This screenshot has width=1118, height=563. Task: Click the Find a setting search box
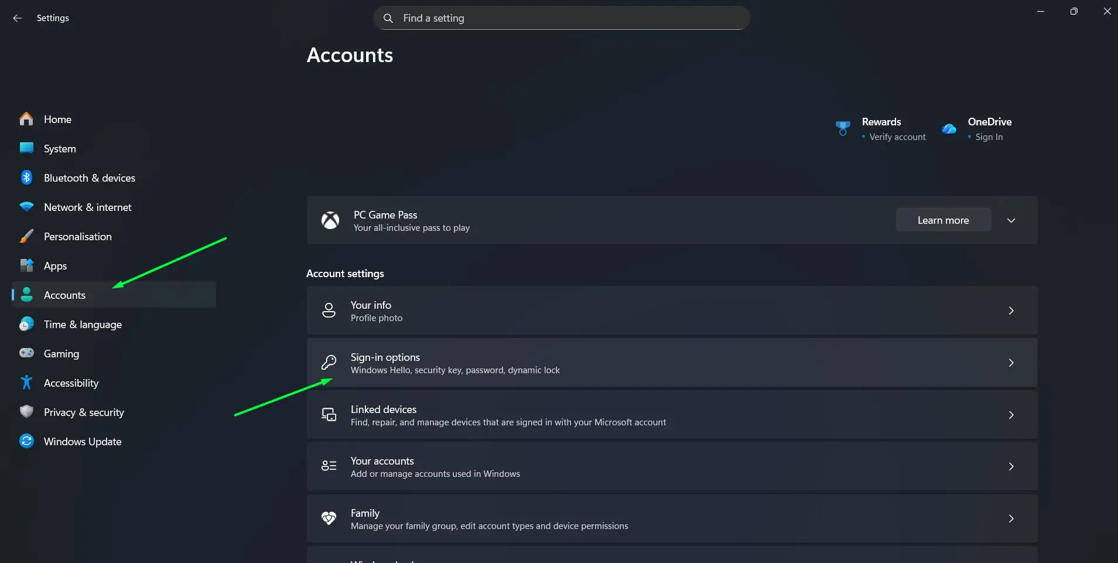(560, 18)
